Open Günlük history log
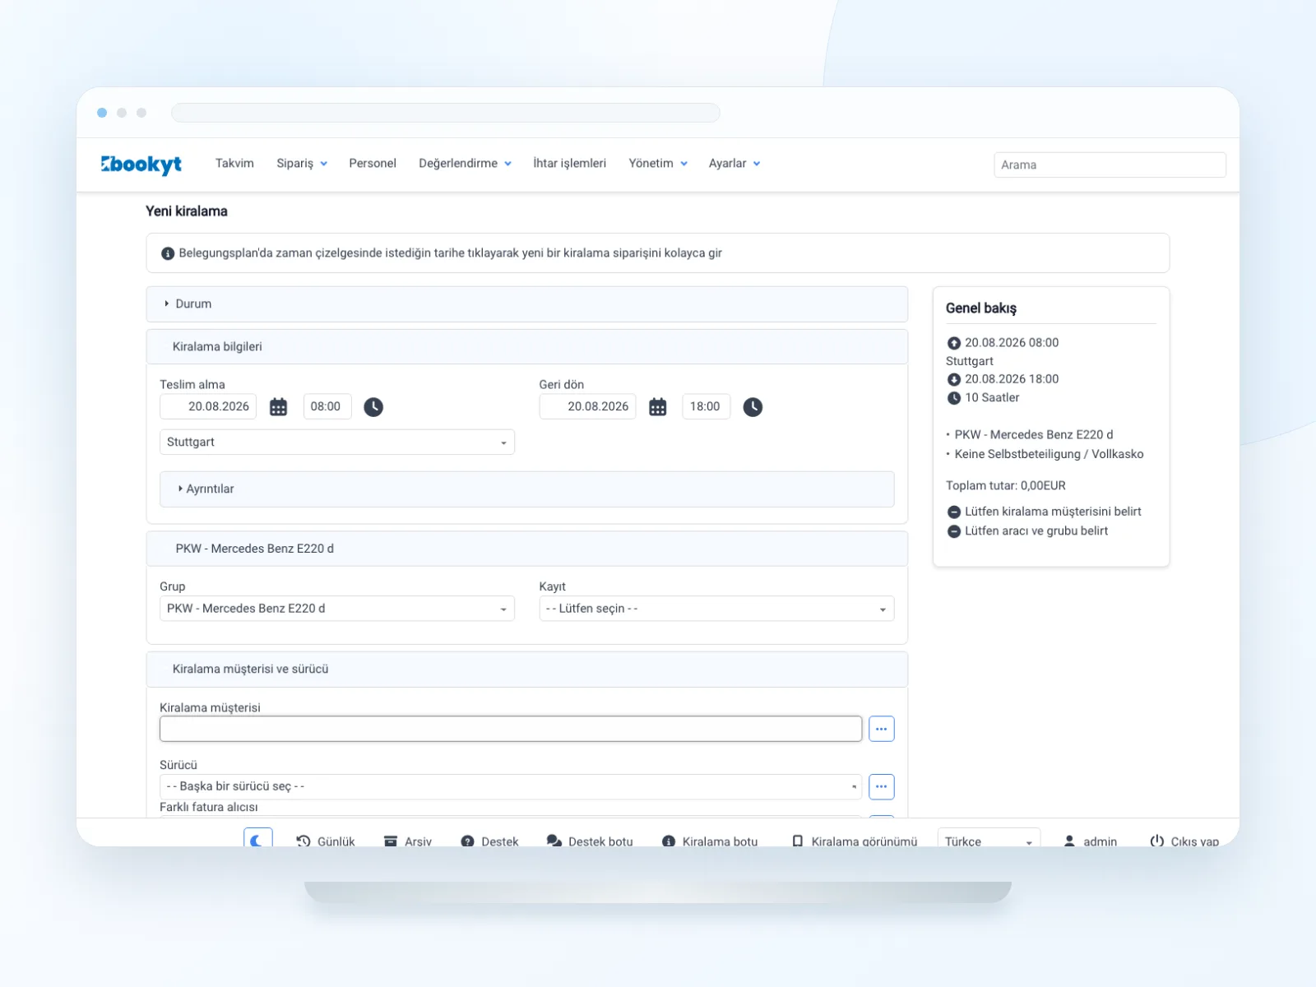The height and width of the screenshot is (987, 1316). [326, 841]
